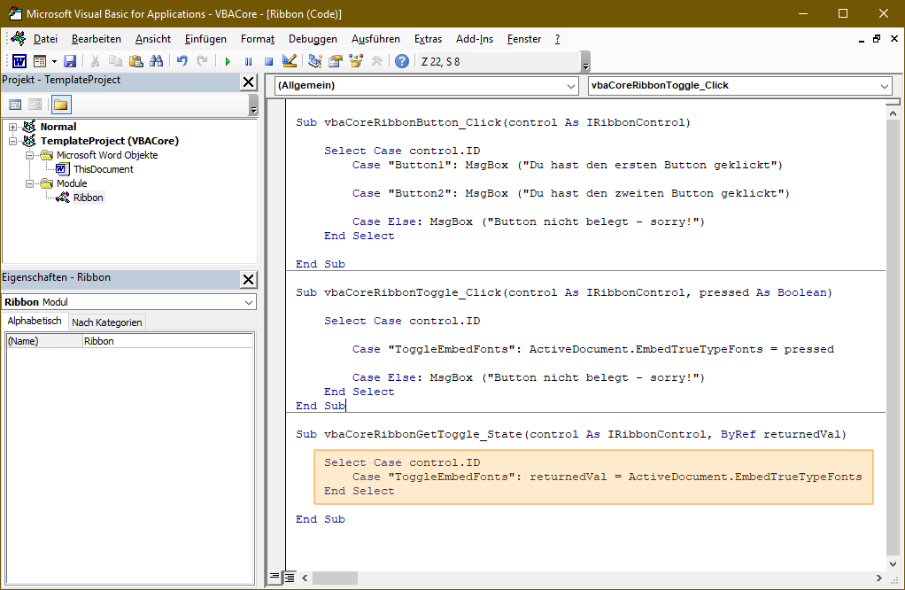Screen dimensions: 905x590
Task: Switch to Microsoft Word host application icon
Action: [19, 61]
